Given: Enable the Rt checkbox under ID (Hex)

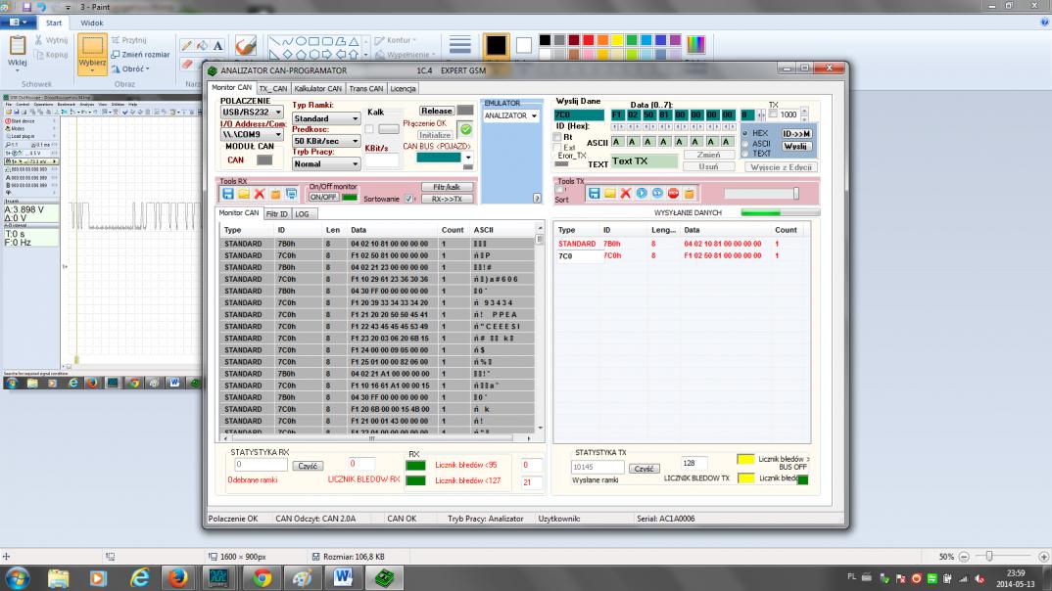Looking at the screenshot, I should [557, 138].
